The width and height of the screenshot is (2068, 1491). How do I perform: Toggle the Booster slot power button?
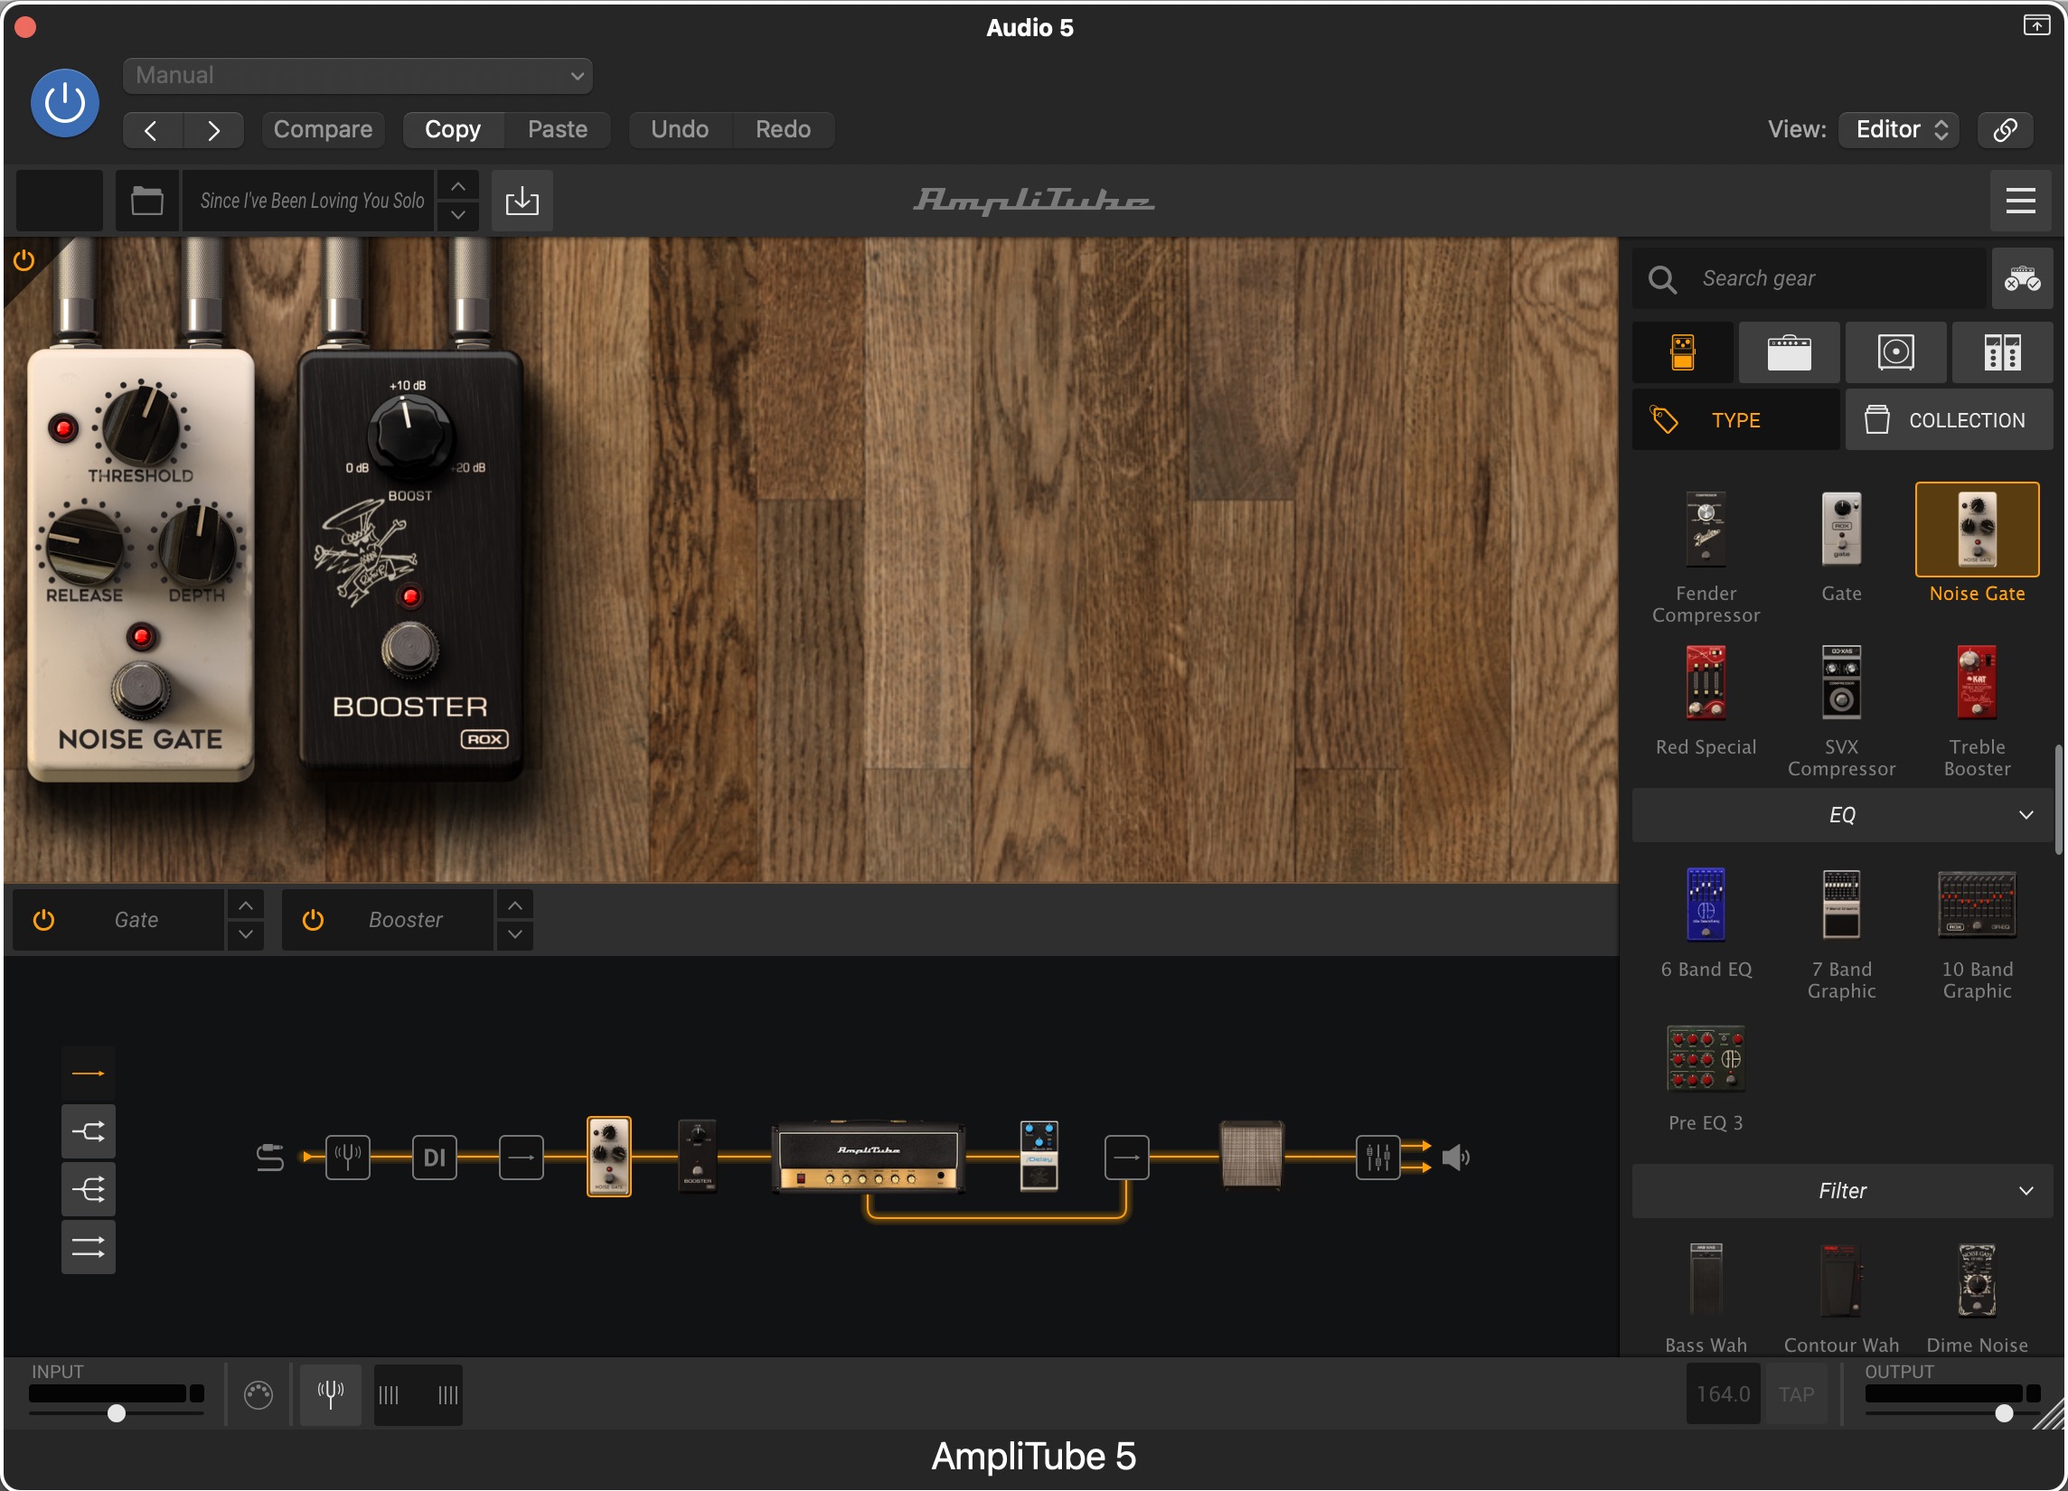point(313,921)
